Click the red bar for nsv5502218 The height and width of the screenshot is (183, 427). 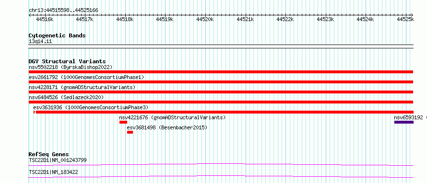(221, 72)
